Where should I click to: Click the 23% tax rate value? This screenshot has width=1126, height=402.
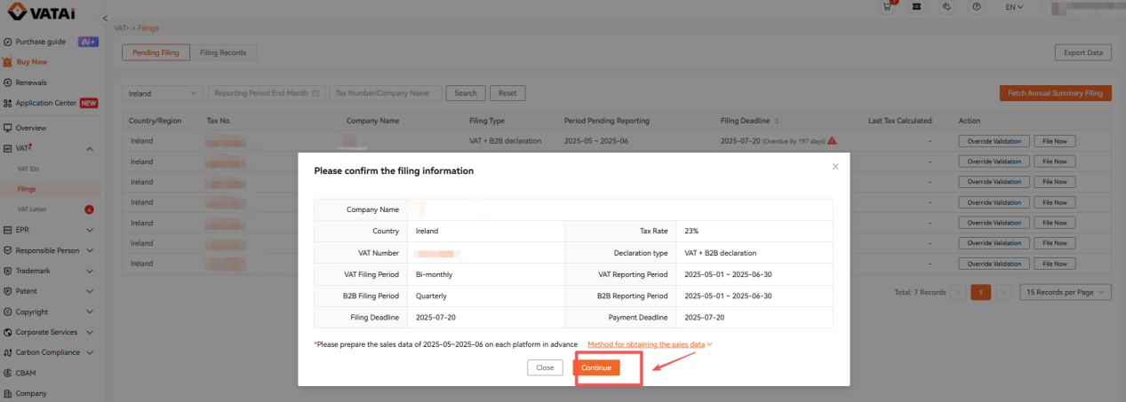(x=691, y=230)
